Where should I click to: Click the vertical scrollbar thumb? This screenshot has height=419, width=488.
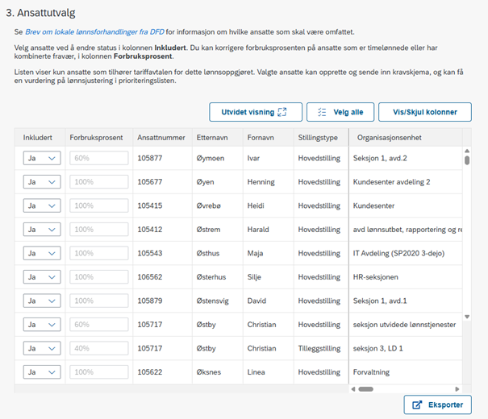click(467, 160)
